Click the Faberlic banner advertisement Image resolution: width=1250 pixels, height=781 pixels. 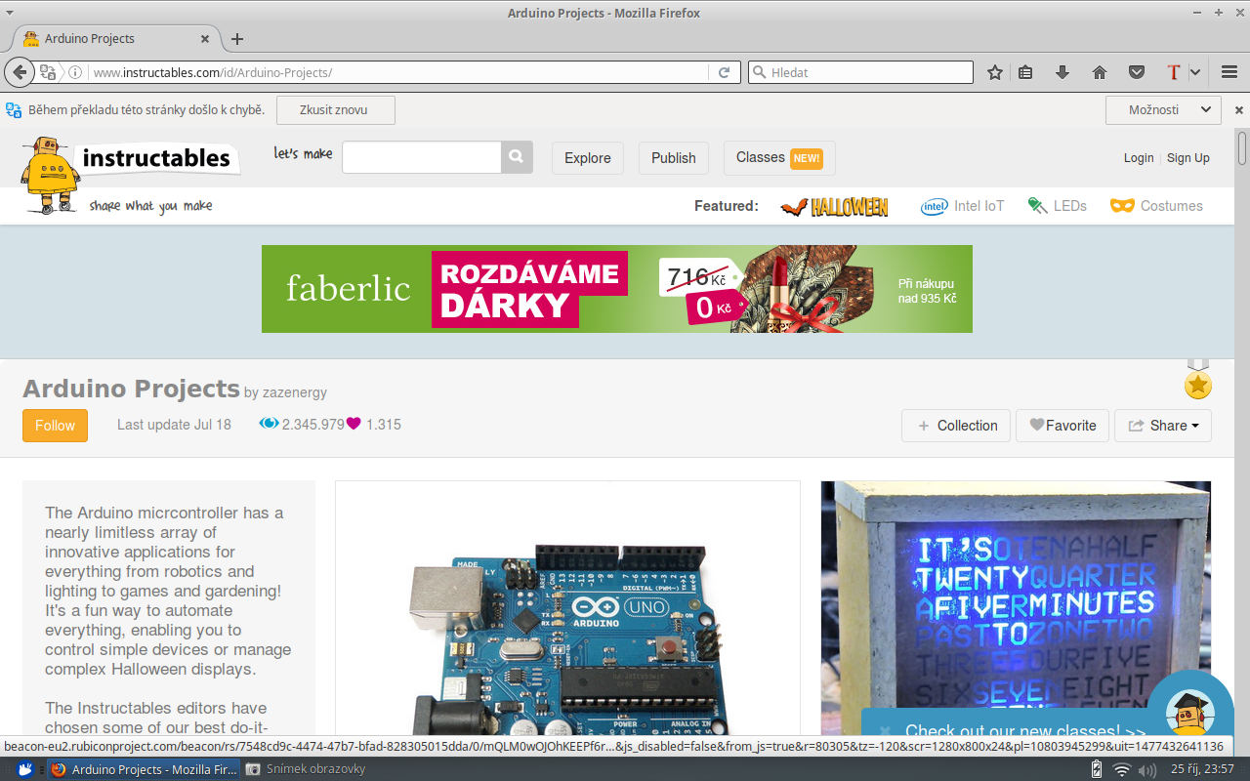(x=617, y=289)
